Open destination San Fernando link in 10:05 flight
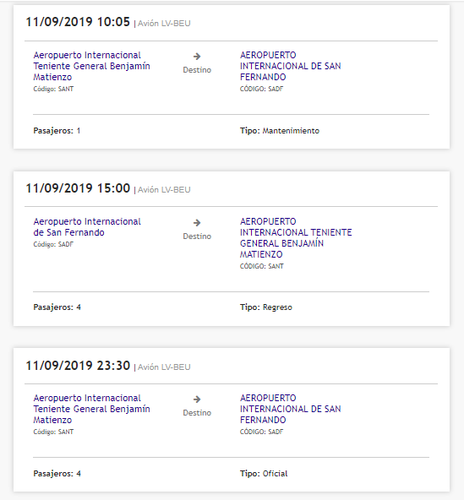This screenshot has height=500, width=464. 291,66
